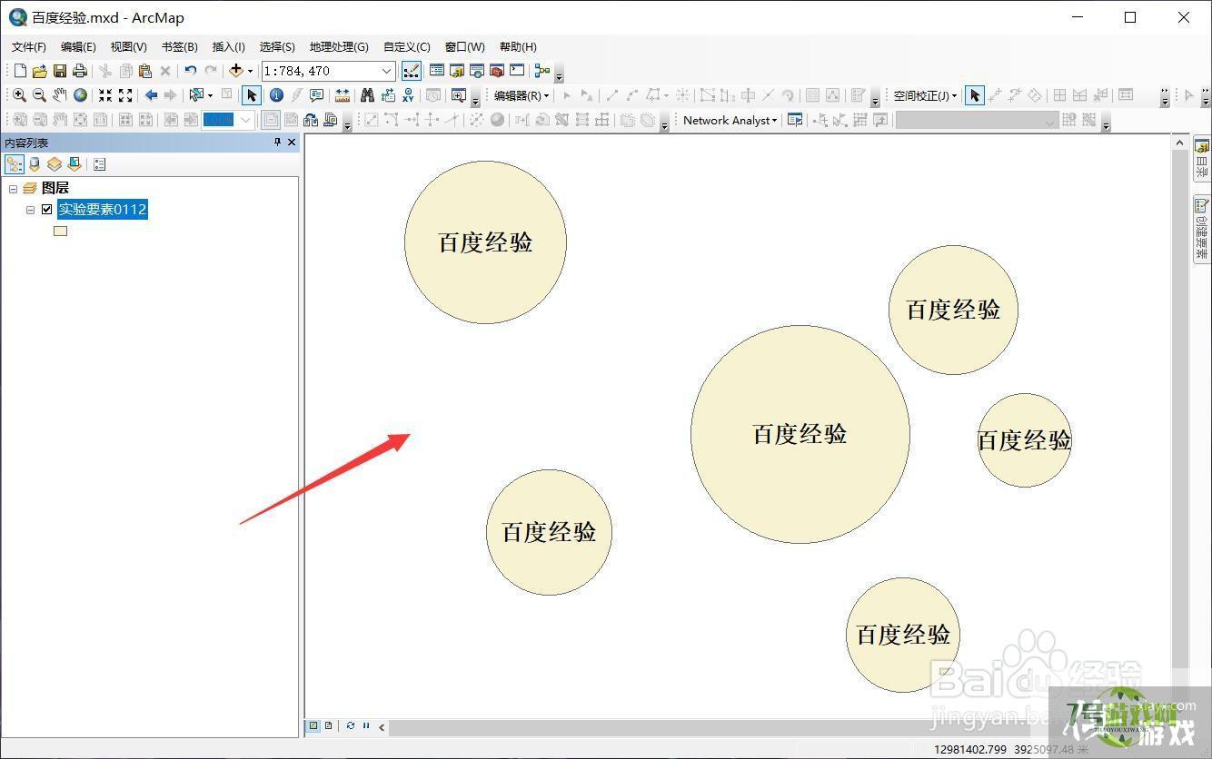Open the Editor toolbar icon next to scale
Screen dimensions: 1212x759
coord(411,71)
